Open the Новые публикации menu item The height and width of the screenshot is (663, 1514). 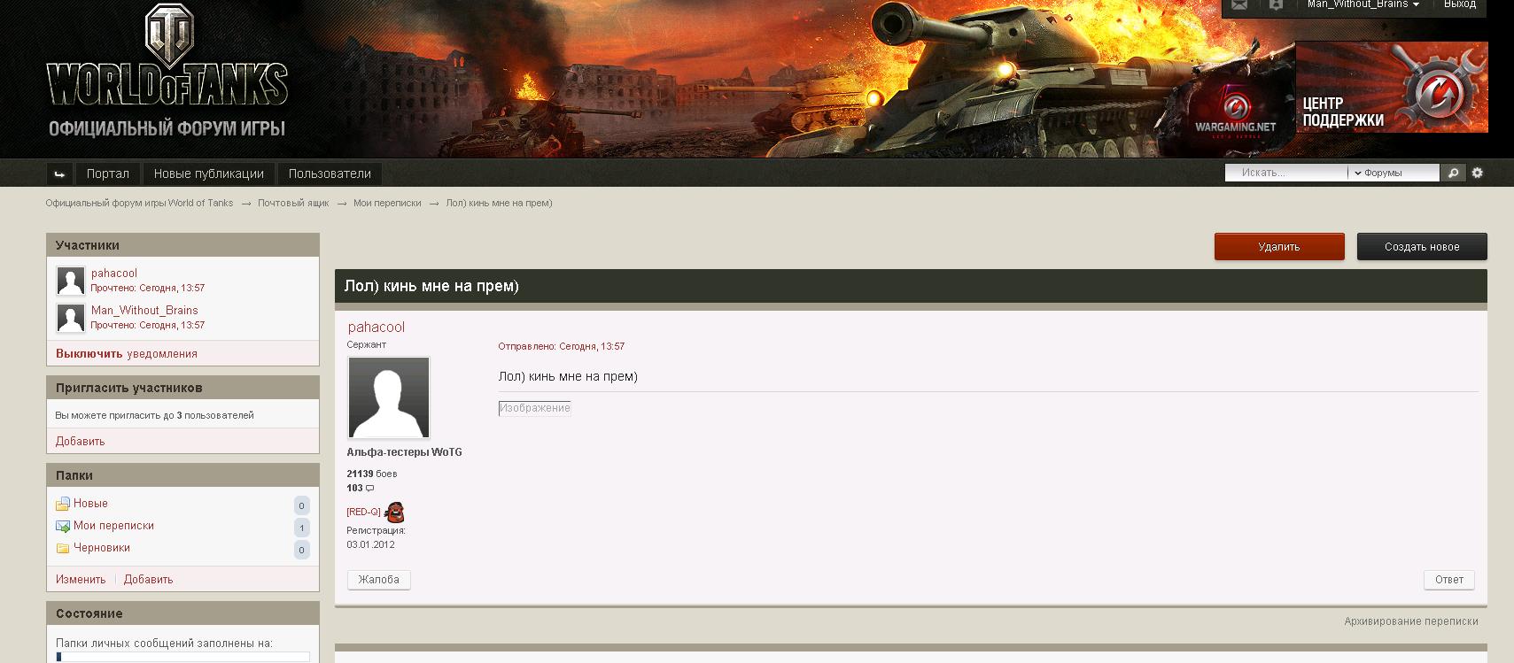(209, 173)
